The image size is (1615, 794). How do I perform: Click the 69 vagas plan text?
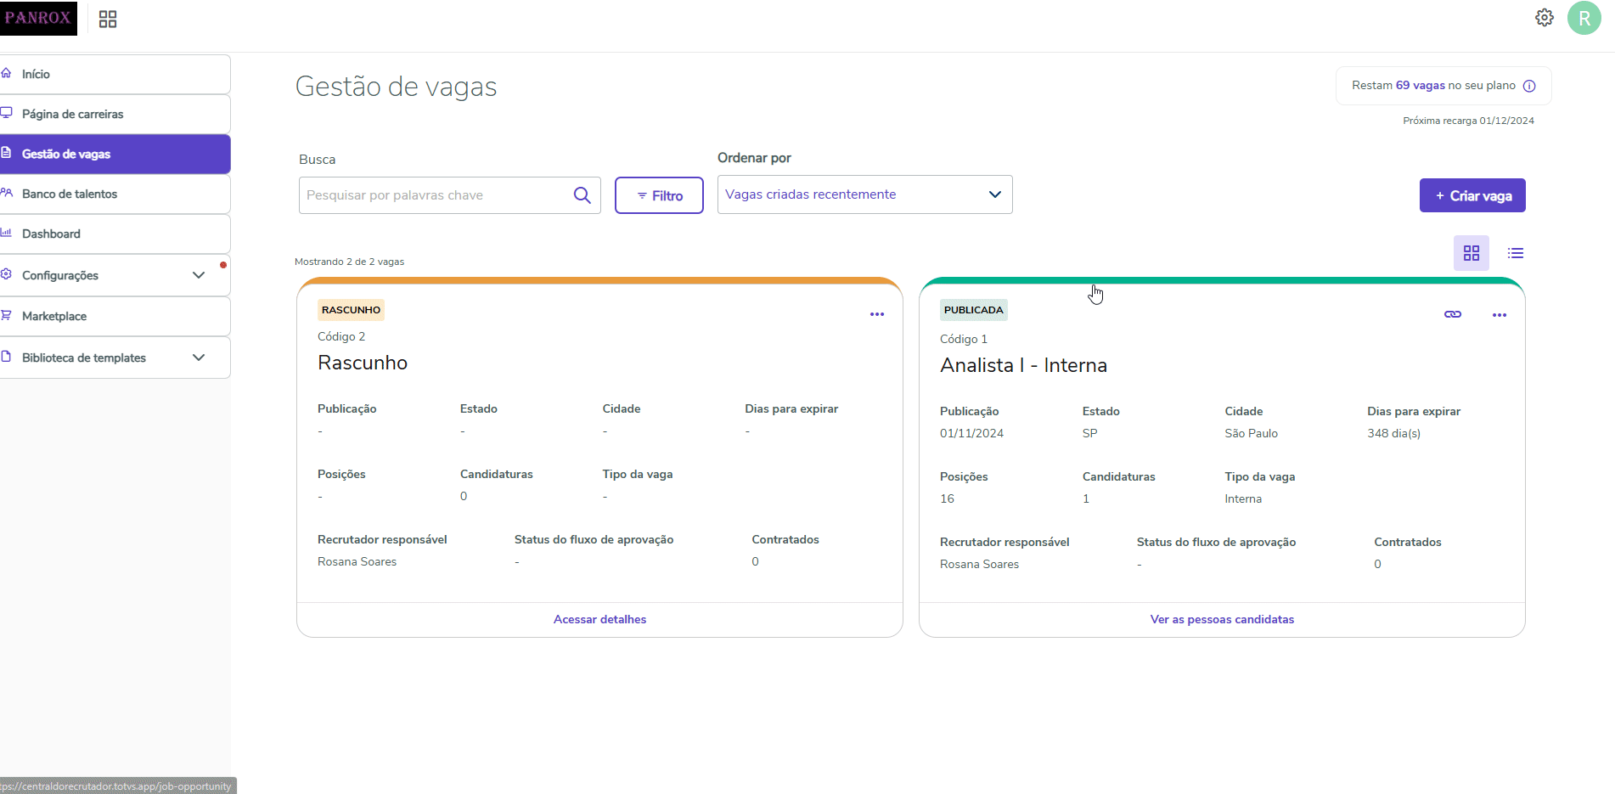1420,85
